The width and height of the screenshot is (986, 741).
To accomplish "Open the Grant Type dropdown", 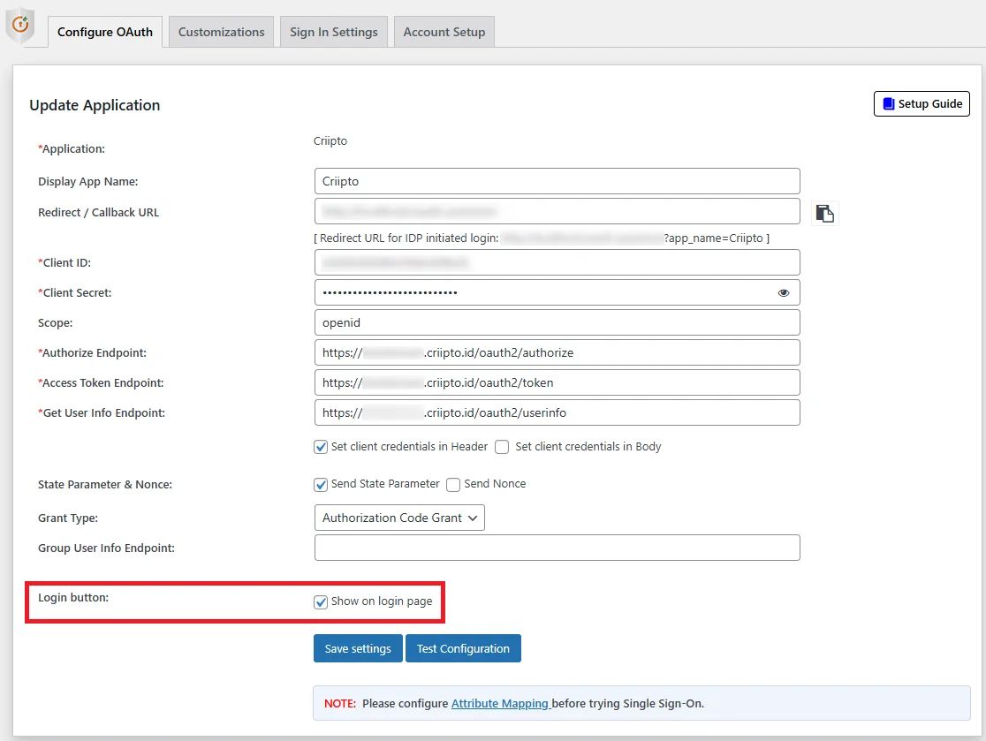I will coord(399,518).
